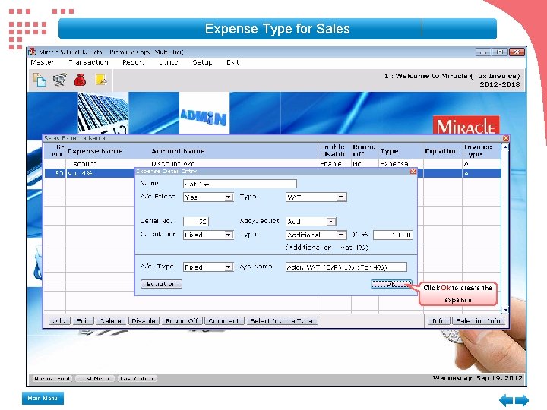
Task: Click the Equation column header
Action: tap(441, 151)
